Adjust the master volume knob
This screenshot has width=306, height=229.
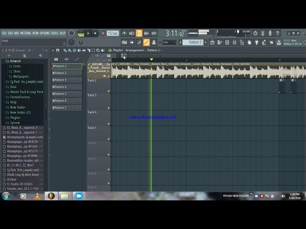[x=71, y=33]
